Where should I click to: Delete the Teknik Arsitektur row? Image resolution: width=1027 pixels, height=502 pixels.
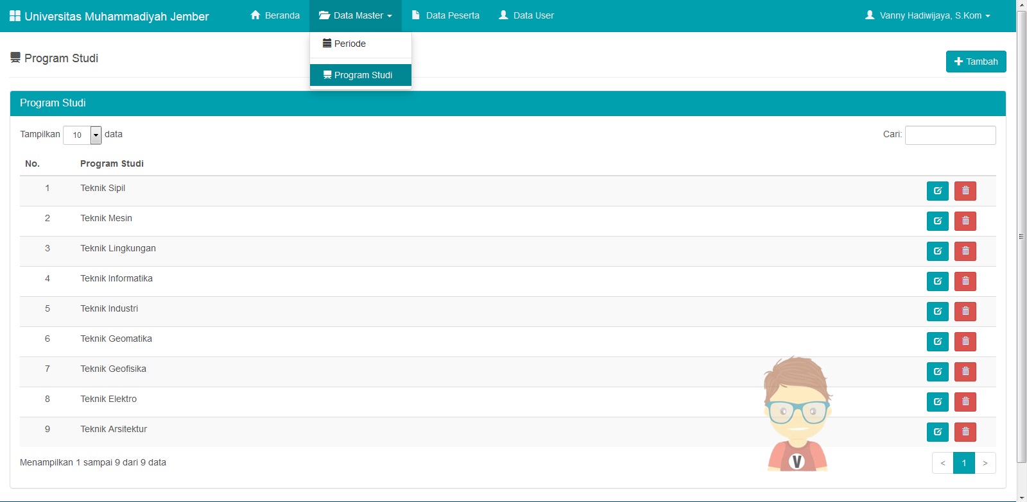pos(965,432)
